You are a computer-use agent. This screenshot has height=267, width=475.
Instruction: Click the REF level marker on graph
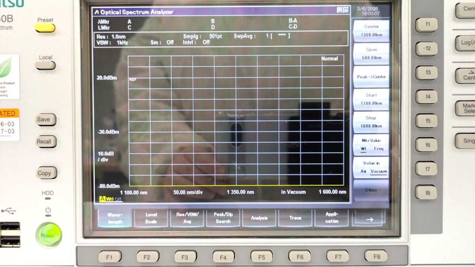133,80
